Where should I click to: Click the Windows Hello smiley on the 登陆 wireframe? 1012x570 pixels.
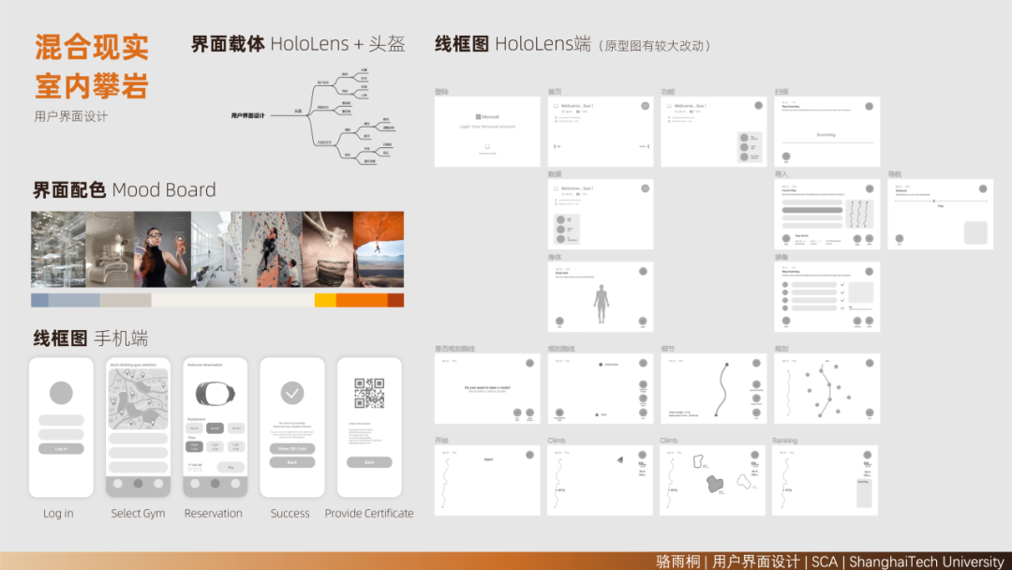(487, 146)
